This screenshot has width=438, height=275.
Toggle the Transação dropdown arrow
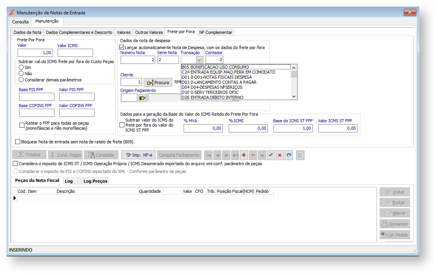pyautogui.click(x=199, y=60)
